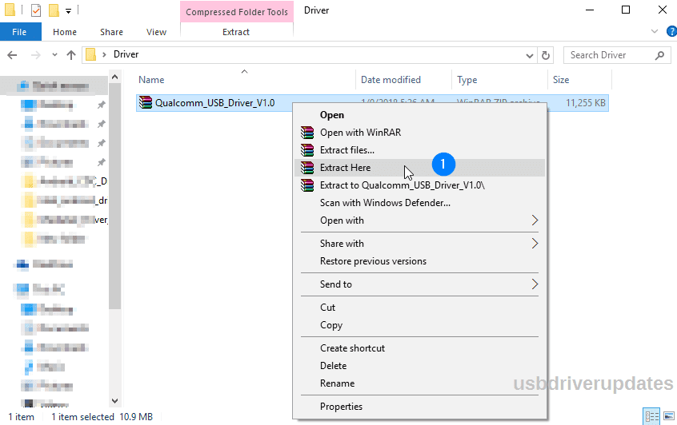Click the New folder quick access icon
The height and width of the screenshot is (425, 677).
[x=54, y=10]
